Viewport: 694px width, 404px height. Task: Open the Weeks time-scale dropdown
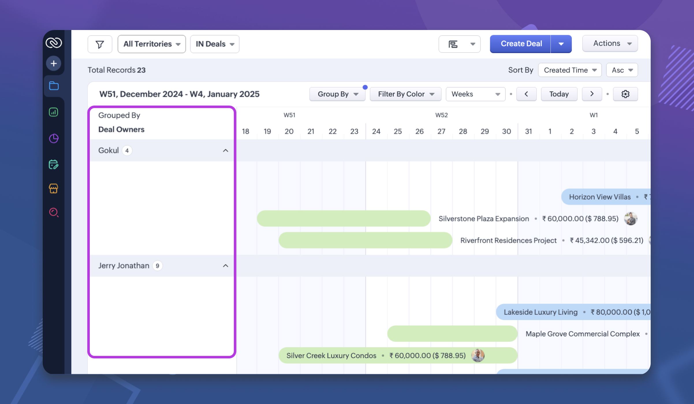coord(475,94)
